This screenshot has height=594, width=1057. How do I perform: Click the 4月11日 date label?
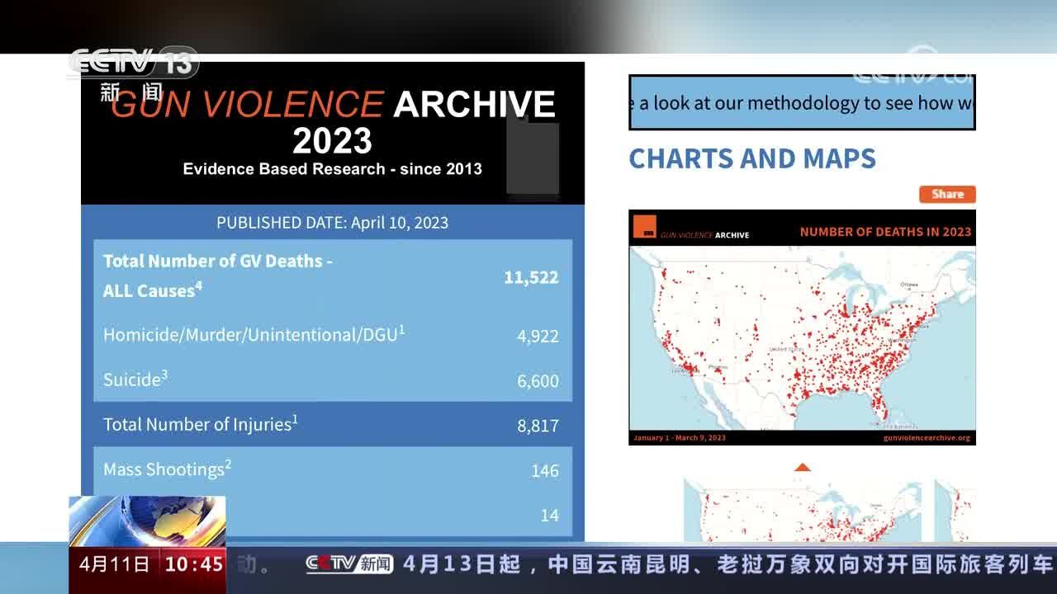pyautogui.click(x=115, y=564)
